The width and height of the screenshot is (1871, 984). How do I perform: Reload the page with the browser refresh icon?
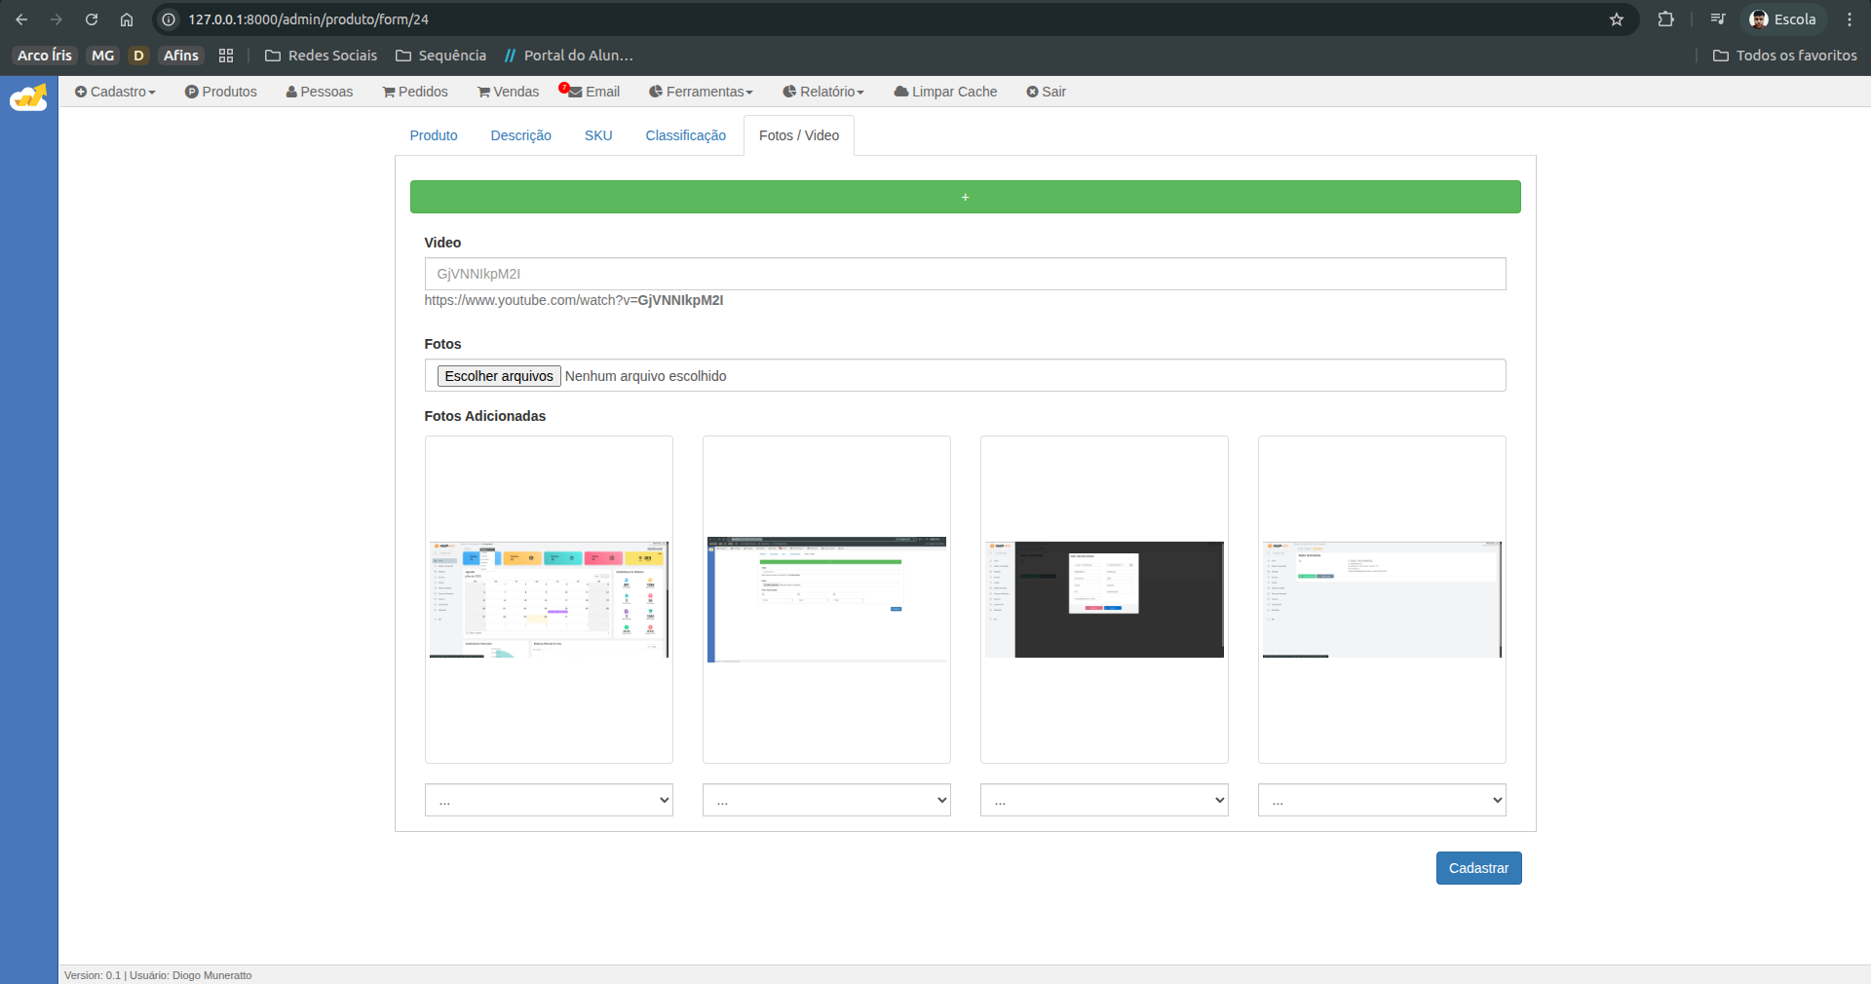point(92,19)
